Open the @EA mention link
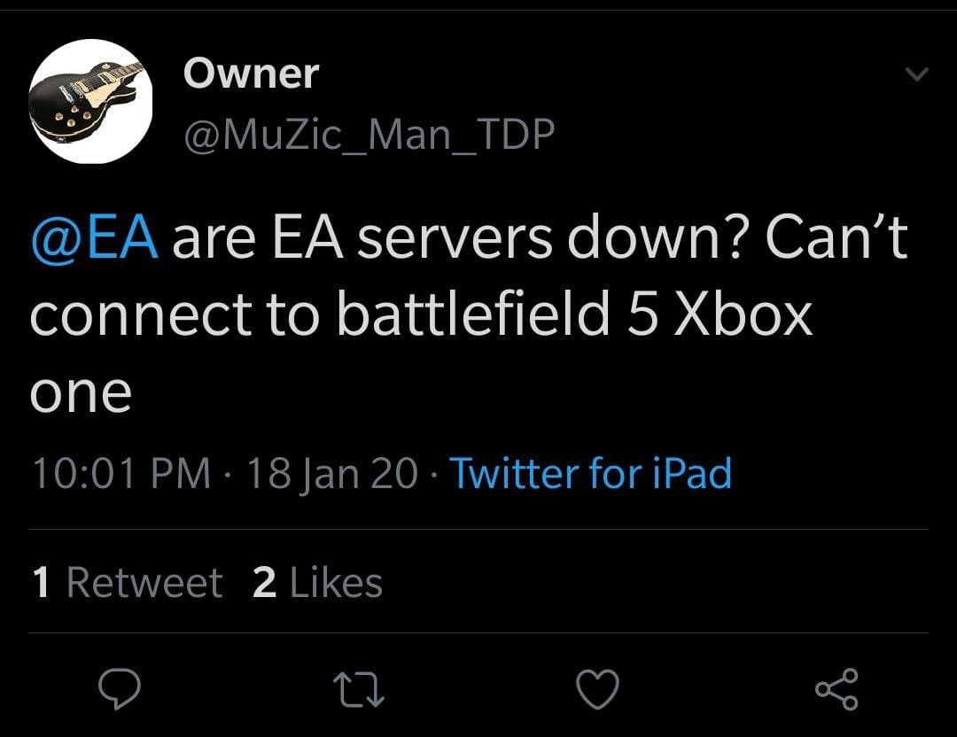957x737 pixels. (x=95, y=237)
